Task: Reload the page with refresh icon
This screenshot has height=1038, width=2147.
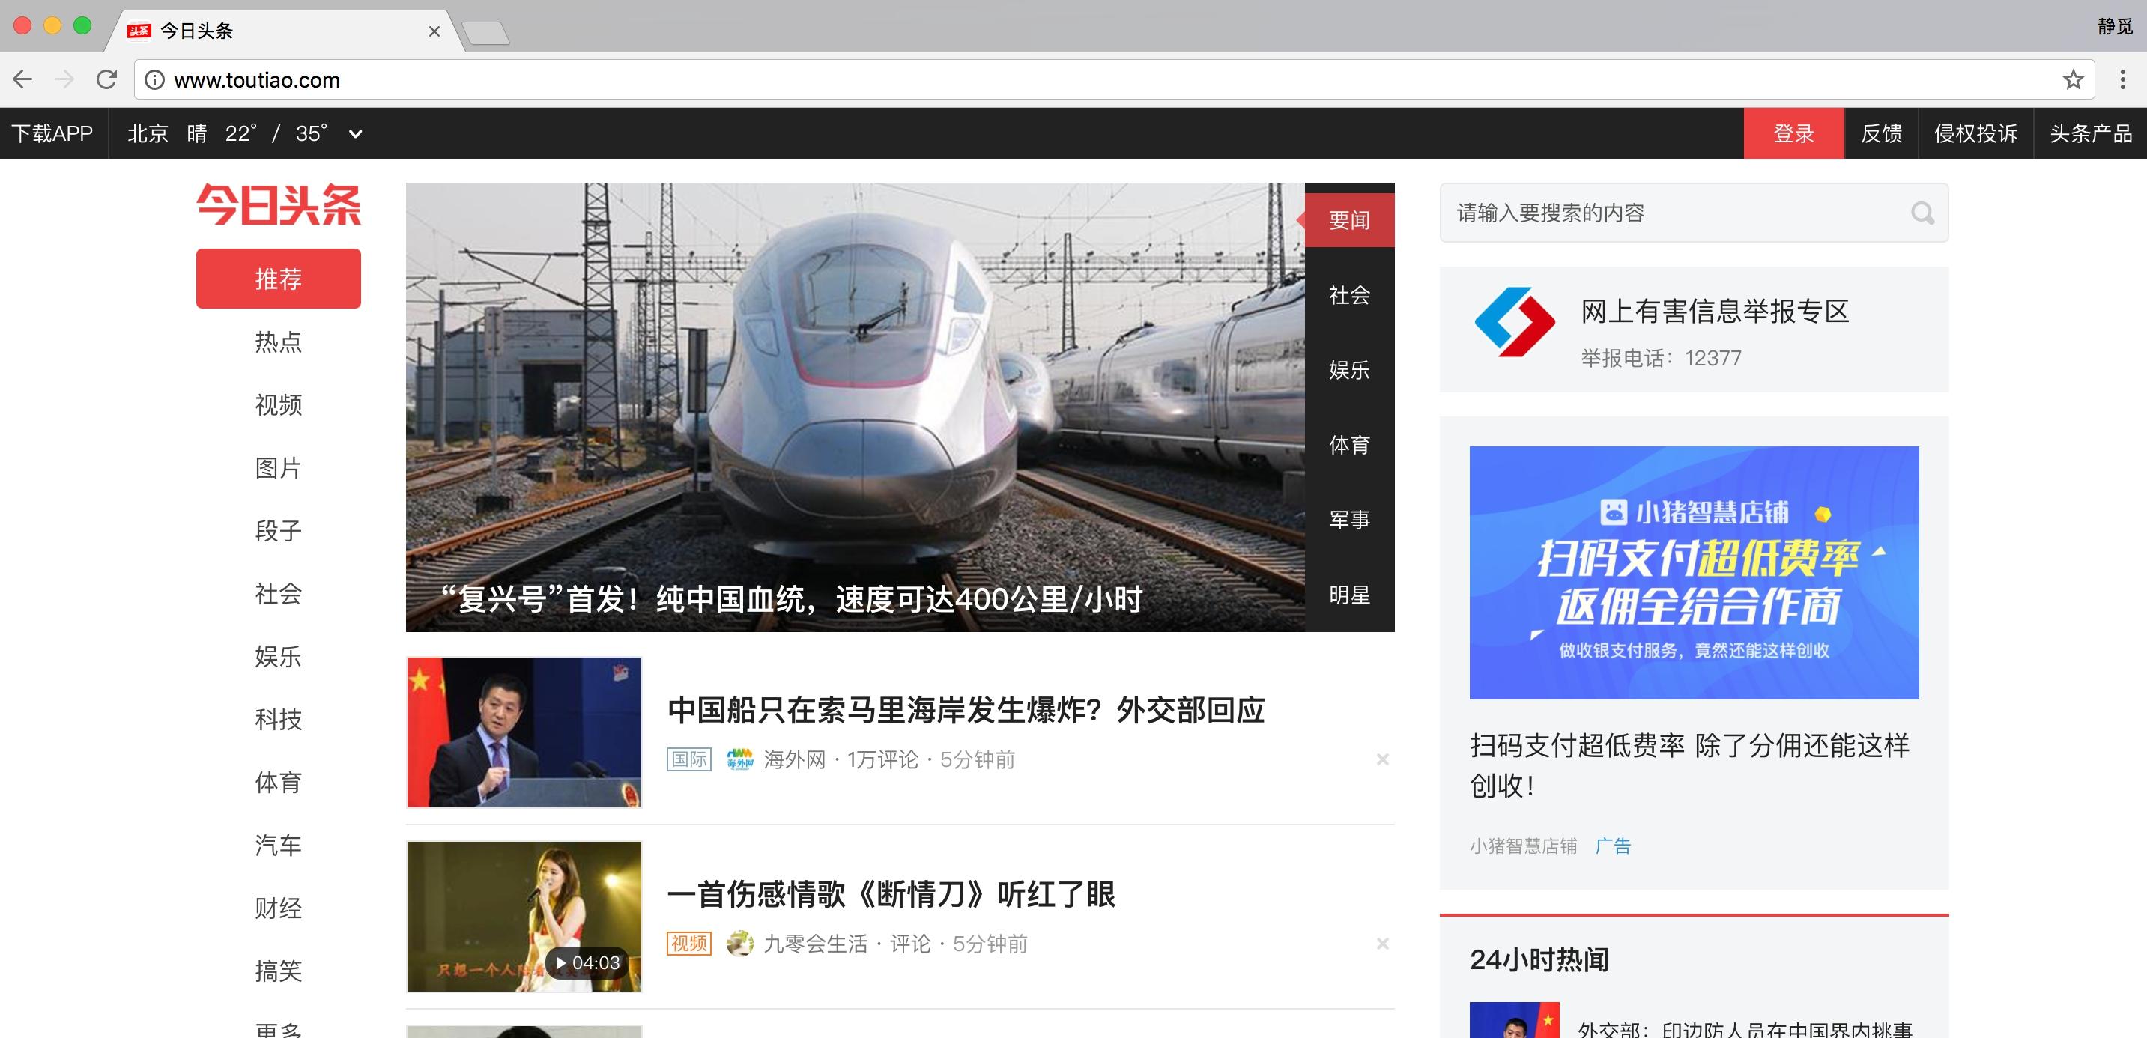Action: coord(106,79)
